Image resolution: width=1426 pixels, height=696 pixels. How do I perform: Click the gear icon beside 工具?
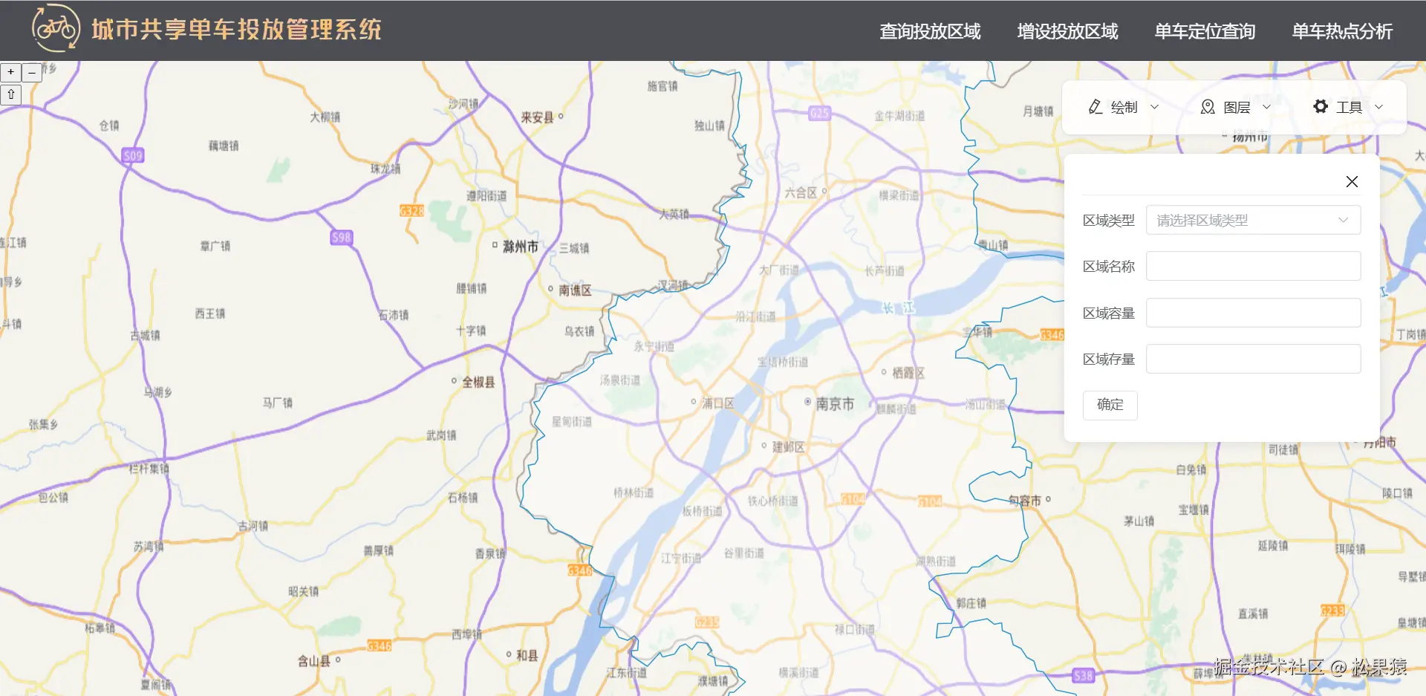1321,107
